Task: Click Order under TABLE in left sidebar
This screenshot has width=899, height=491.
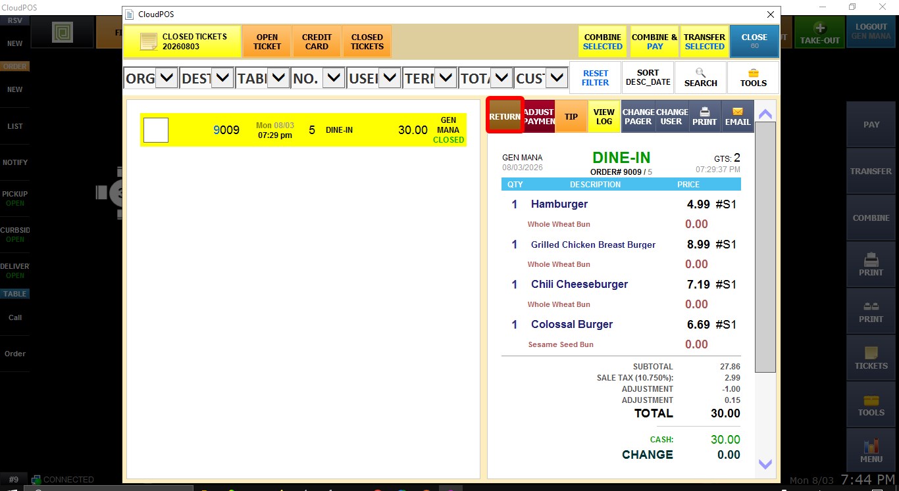Action: tap(14, 354)
